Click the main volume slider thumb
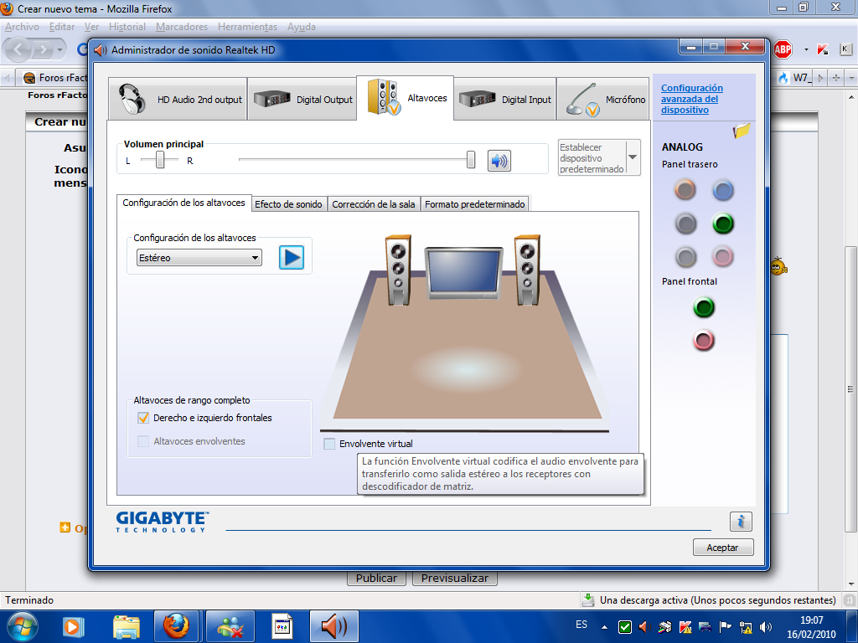The width and height of the screenshot is (858, 643). pos(471,160)
